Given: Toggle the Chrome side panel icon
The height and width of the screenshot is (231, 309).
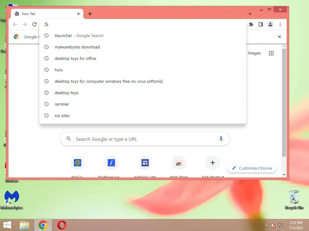Looking at the screenshot, I should (x=260, y=24).
